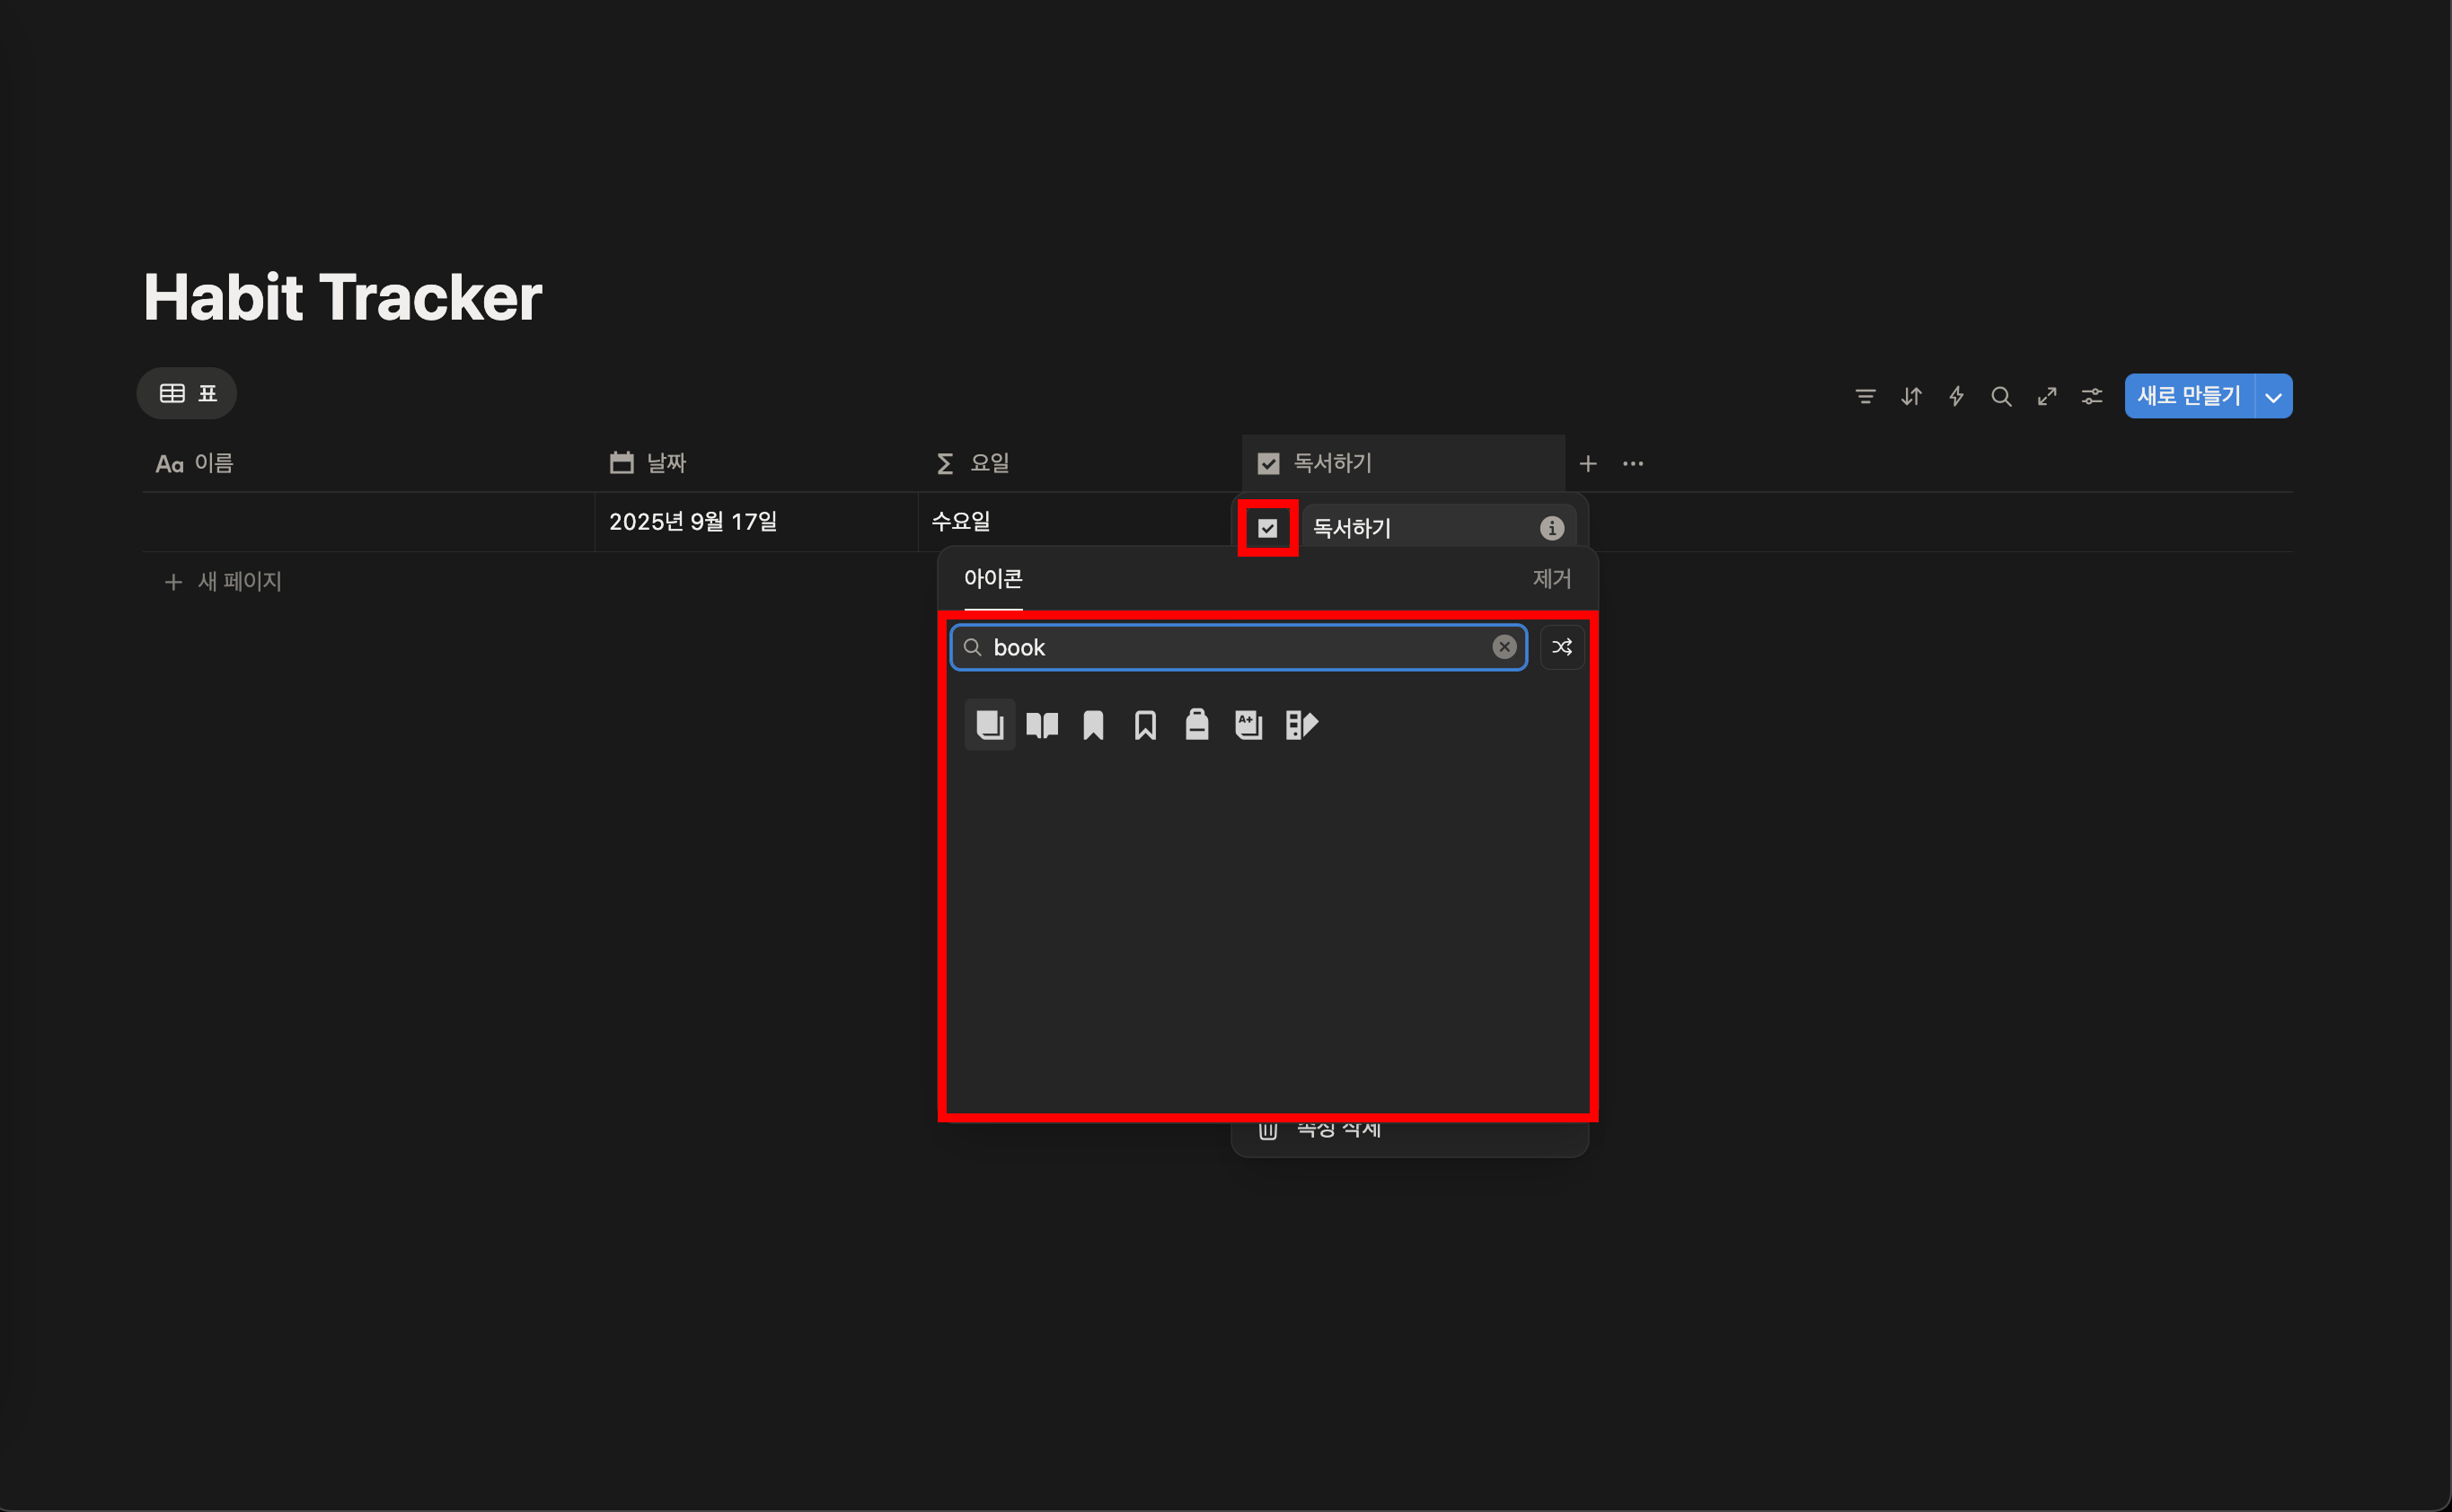Click the 새로 만들기 button
The image size is (2452, 1512).
2188,397
